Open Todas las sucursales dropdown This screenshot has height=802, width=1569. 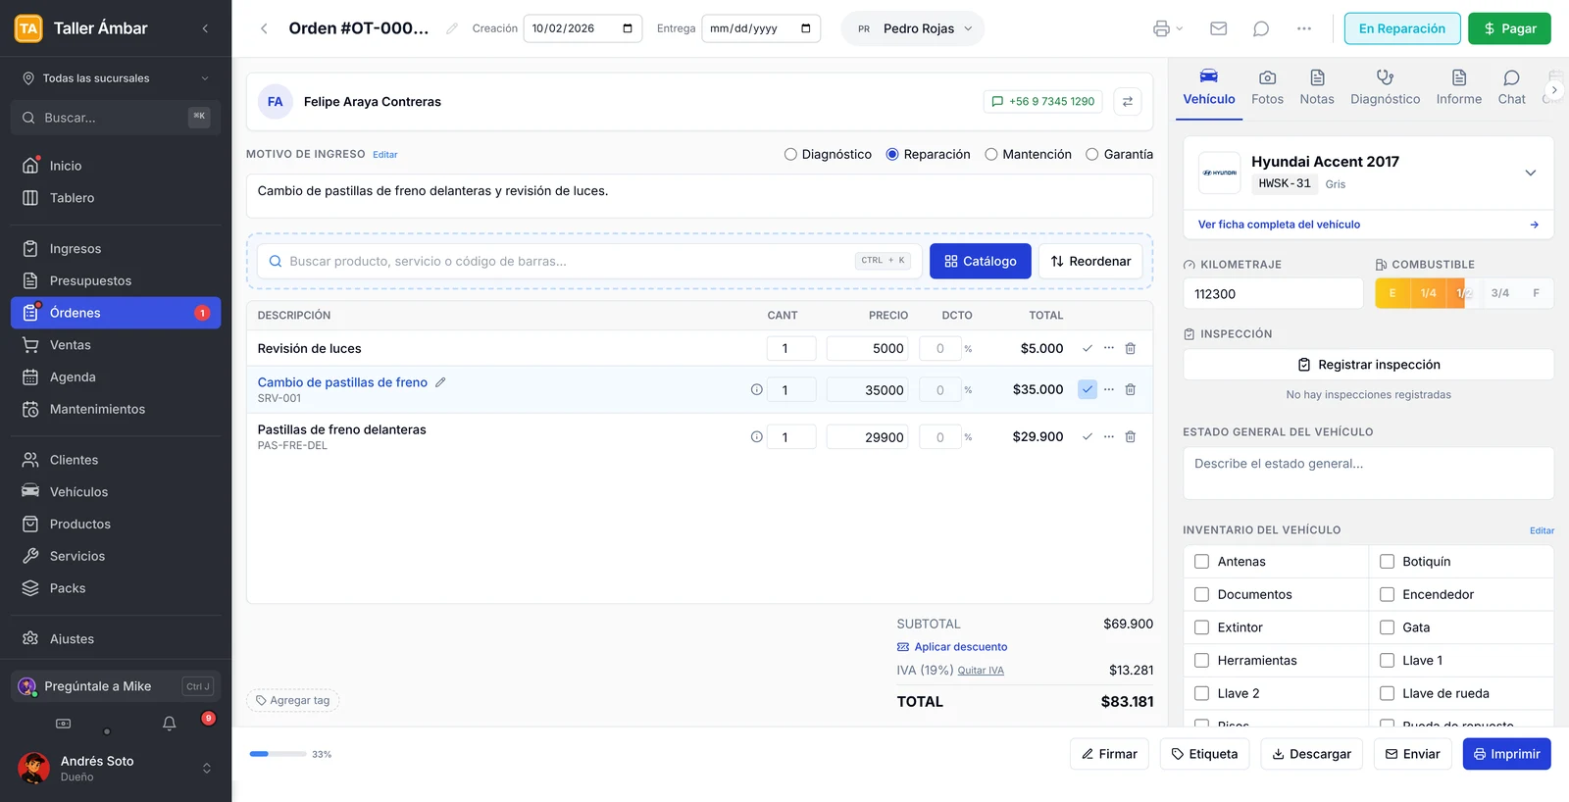[116, 78]
